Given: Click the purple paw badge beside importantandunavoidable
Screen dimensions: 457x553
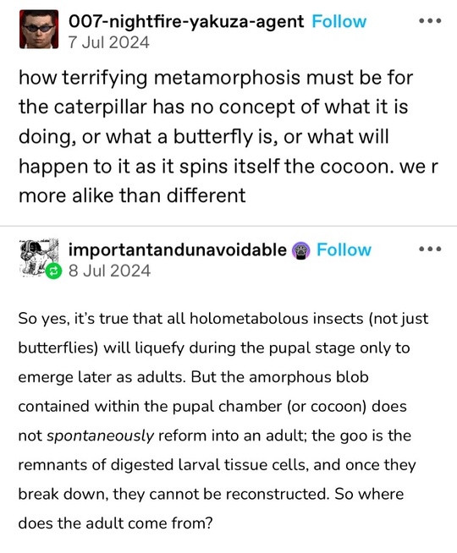Looking at the screenshot, I should 301,251.
